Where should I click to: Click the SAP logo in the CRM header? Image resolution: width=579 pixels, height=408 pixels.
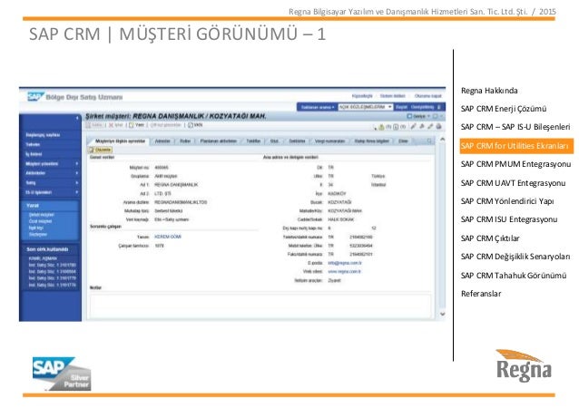(x=35, y=97)
